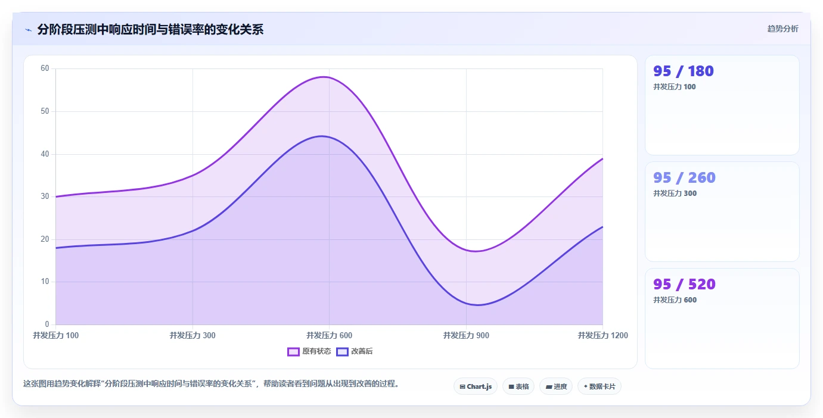Viewport: 823px width, 418px height.
Task: Click the blue 改善后 legend color box
Action: coord(342,351)
